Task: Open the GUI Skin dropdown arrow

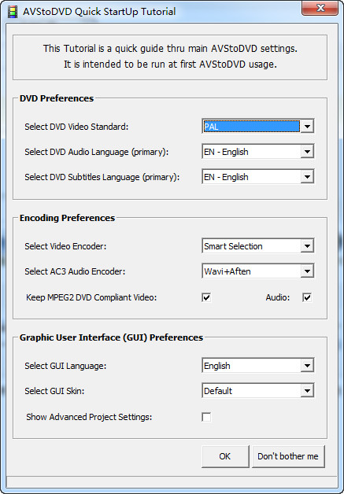Action: [x=307, y=391]
